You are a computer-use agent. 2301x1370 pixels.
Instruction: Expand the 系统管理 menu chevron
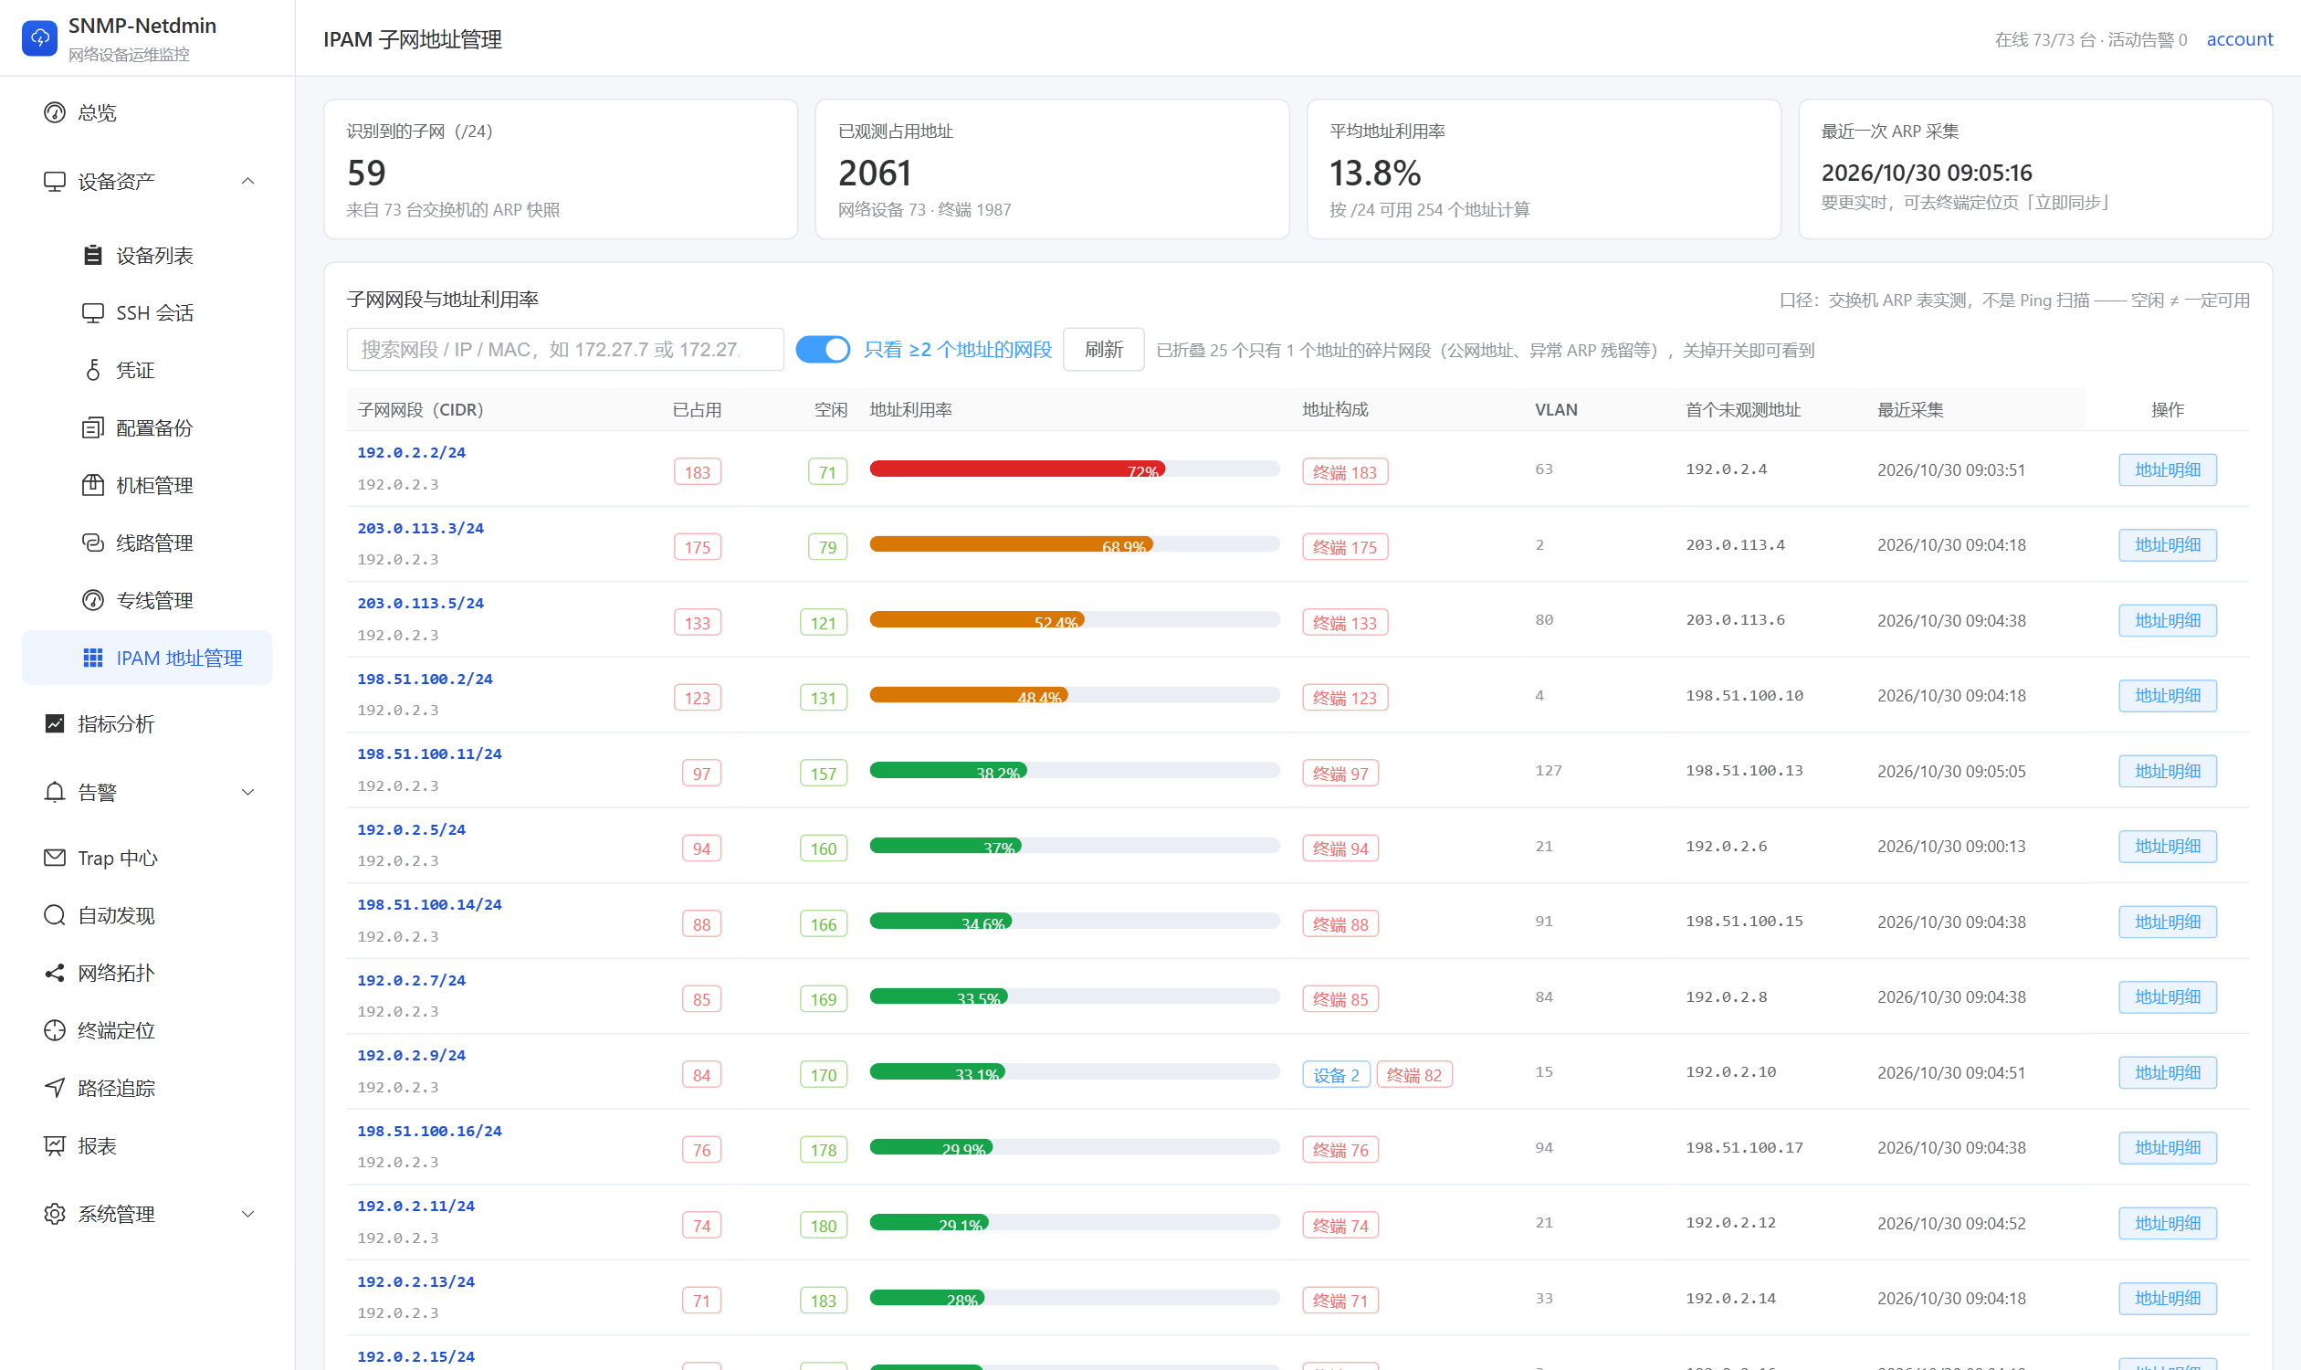click(247, 1214)
